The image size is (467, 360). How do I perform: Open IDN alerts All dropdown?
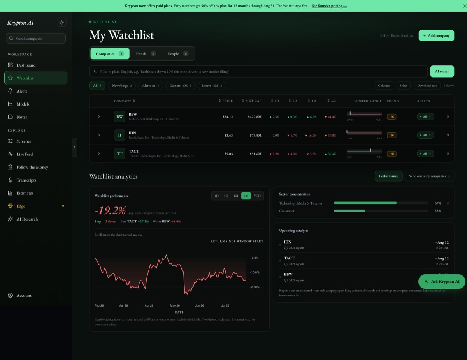425,135
